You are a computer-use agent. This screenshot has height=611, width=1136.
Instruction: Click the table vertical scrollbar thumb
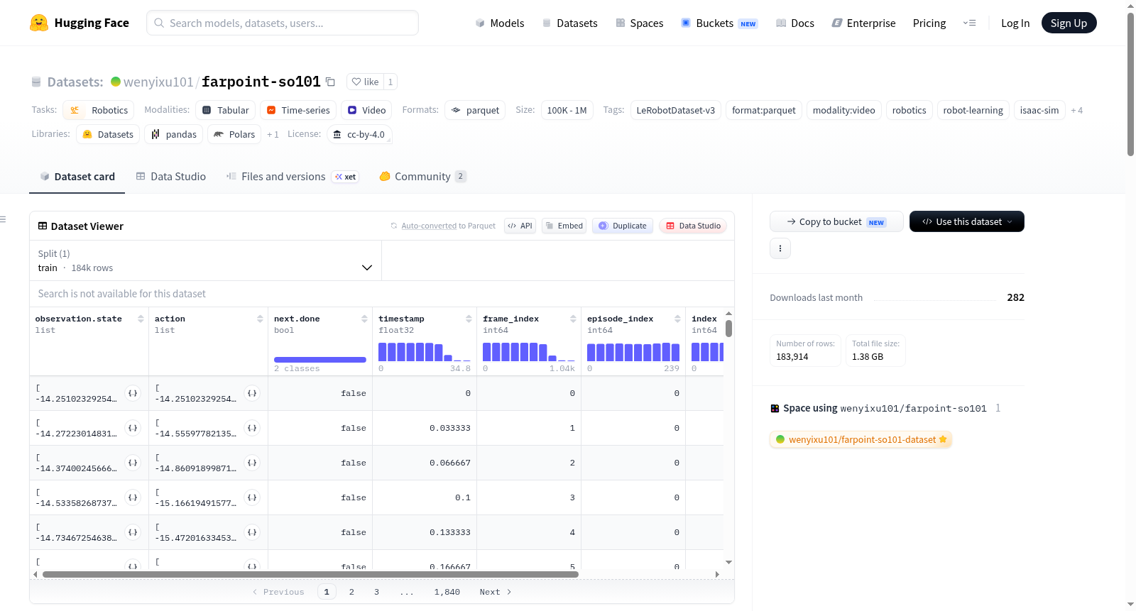coord(728,329)
